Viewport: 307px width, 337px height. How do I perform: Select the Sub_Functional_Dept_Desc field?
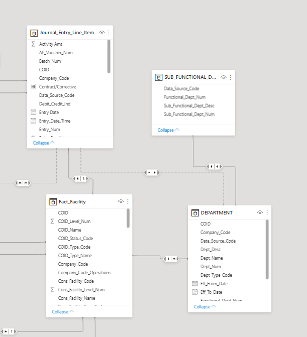[x=189, y=106]
